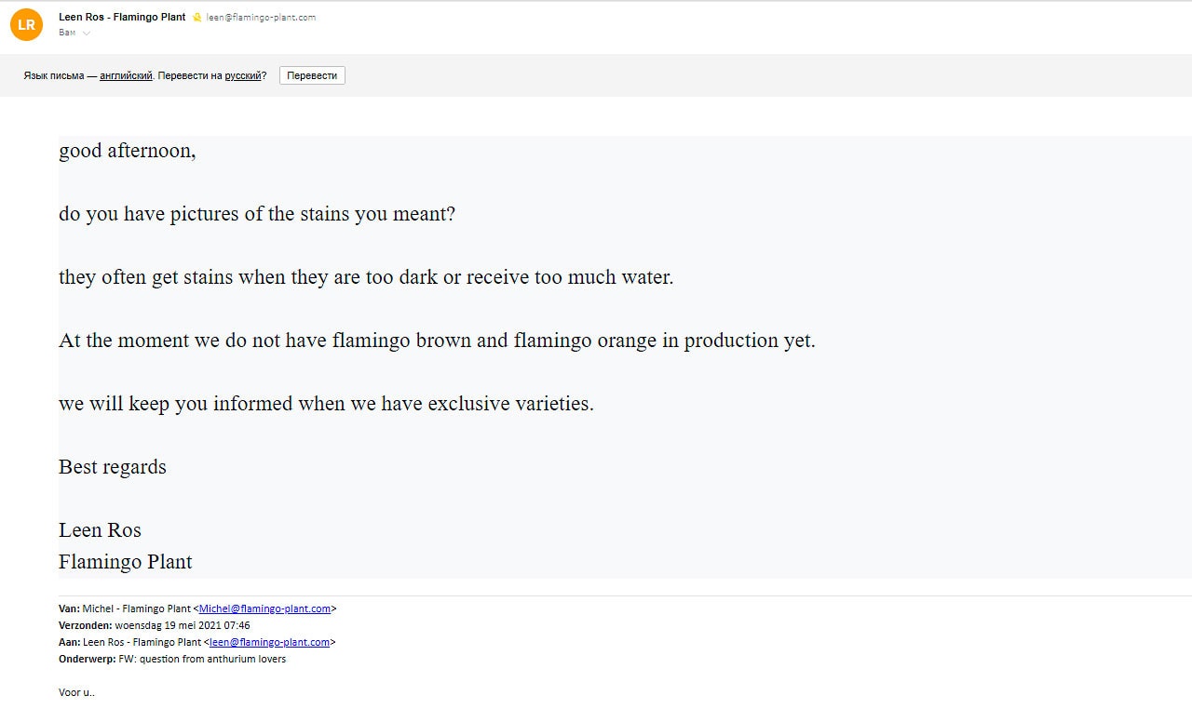The image size is (1192, 722).
Task: Click sender address leen@flamingo-plant.com in header
Action: tap(261, 18)
